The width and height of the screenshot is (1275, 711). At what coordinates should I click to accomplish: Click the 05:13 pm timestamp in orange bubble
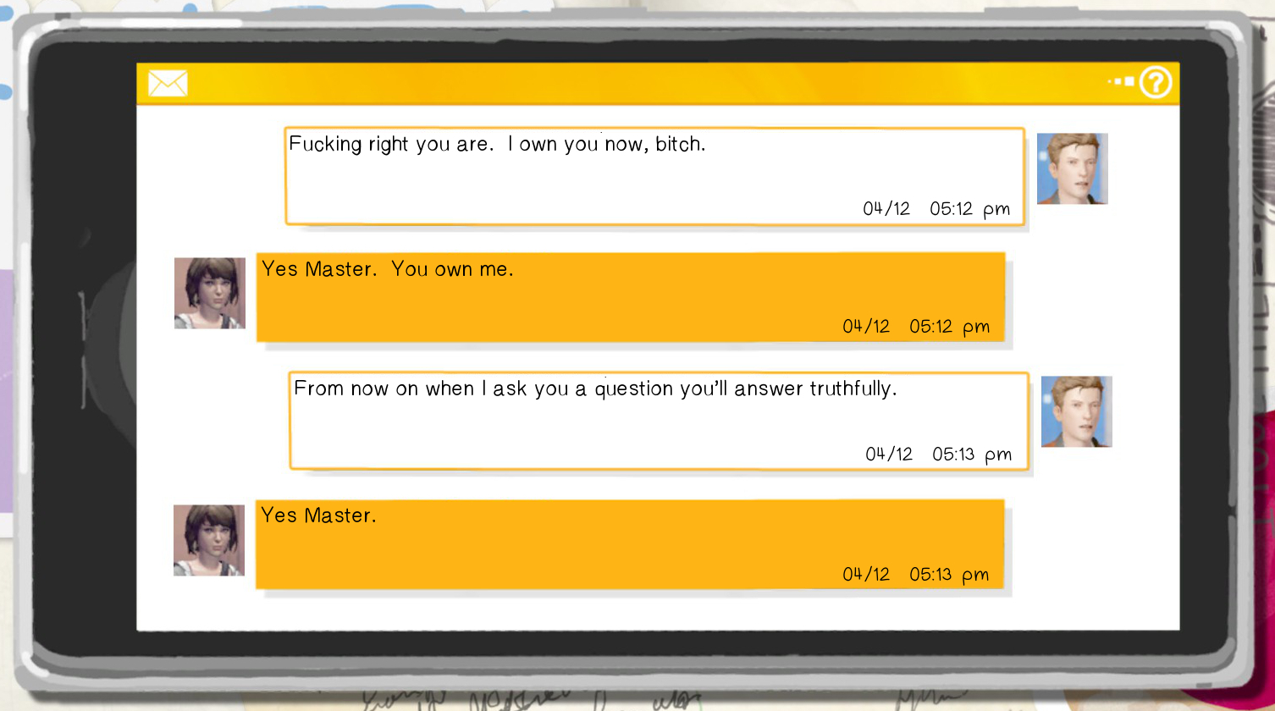pos(949,575)
